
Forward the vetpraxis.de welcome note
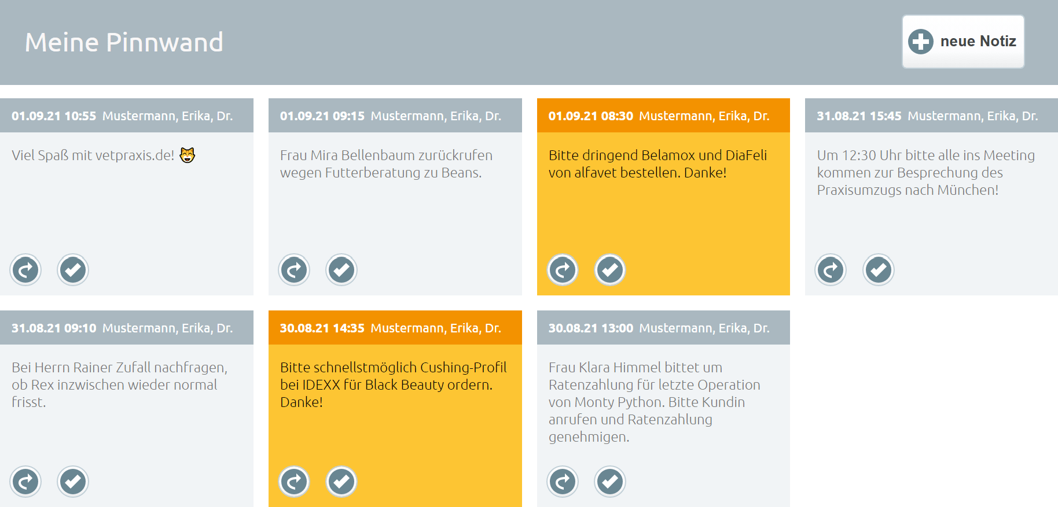pos(25,269)
